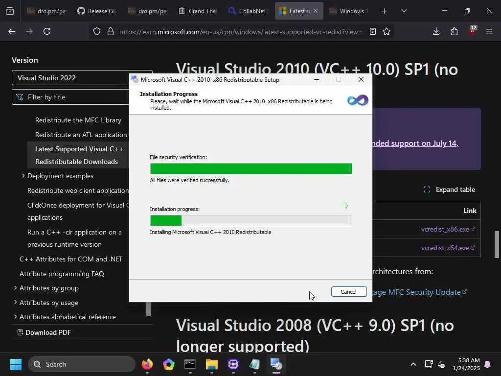Toggle reader view icon
This screenshot has width=501, height=376.
click(x=372, y=31)
